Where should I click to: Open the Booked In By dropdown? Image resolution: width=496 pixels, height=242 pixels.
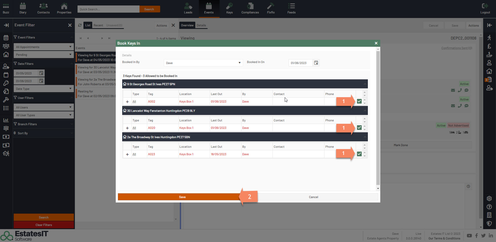203,63
